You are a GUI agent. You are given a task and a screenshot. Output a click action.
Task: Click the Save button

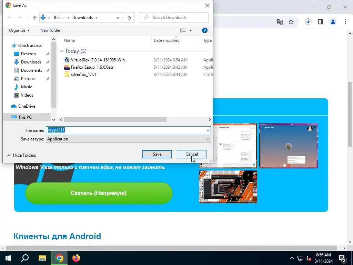coord(157,154)
